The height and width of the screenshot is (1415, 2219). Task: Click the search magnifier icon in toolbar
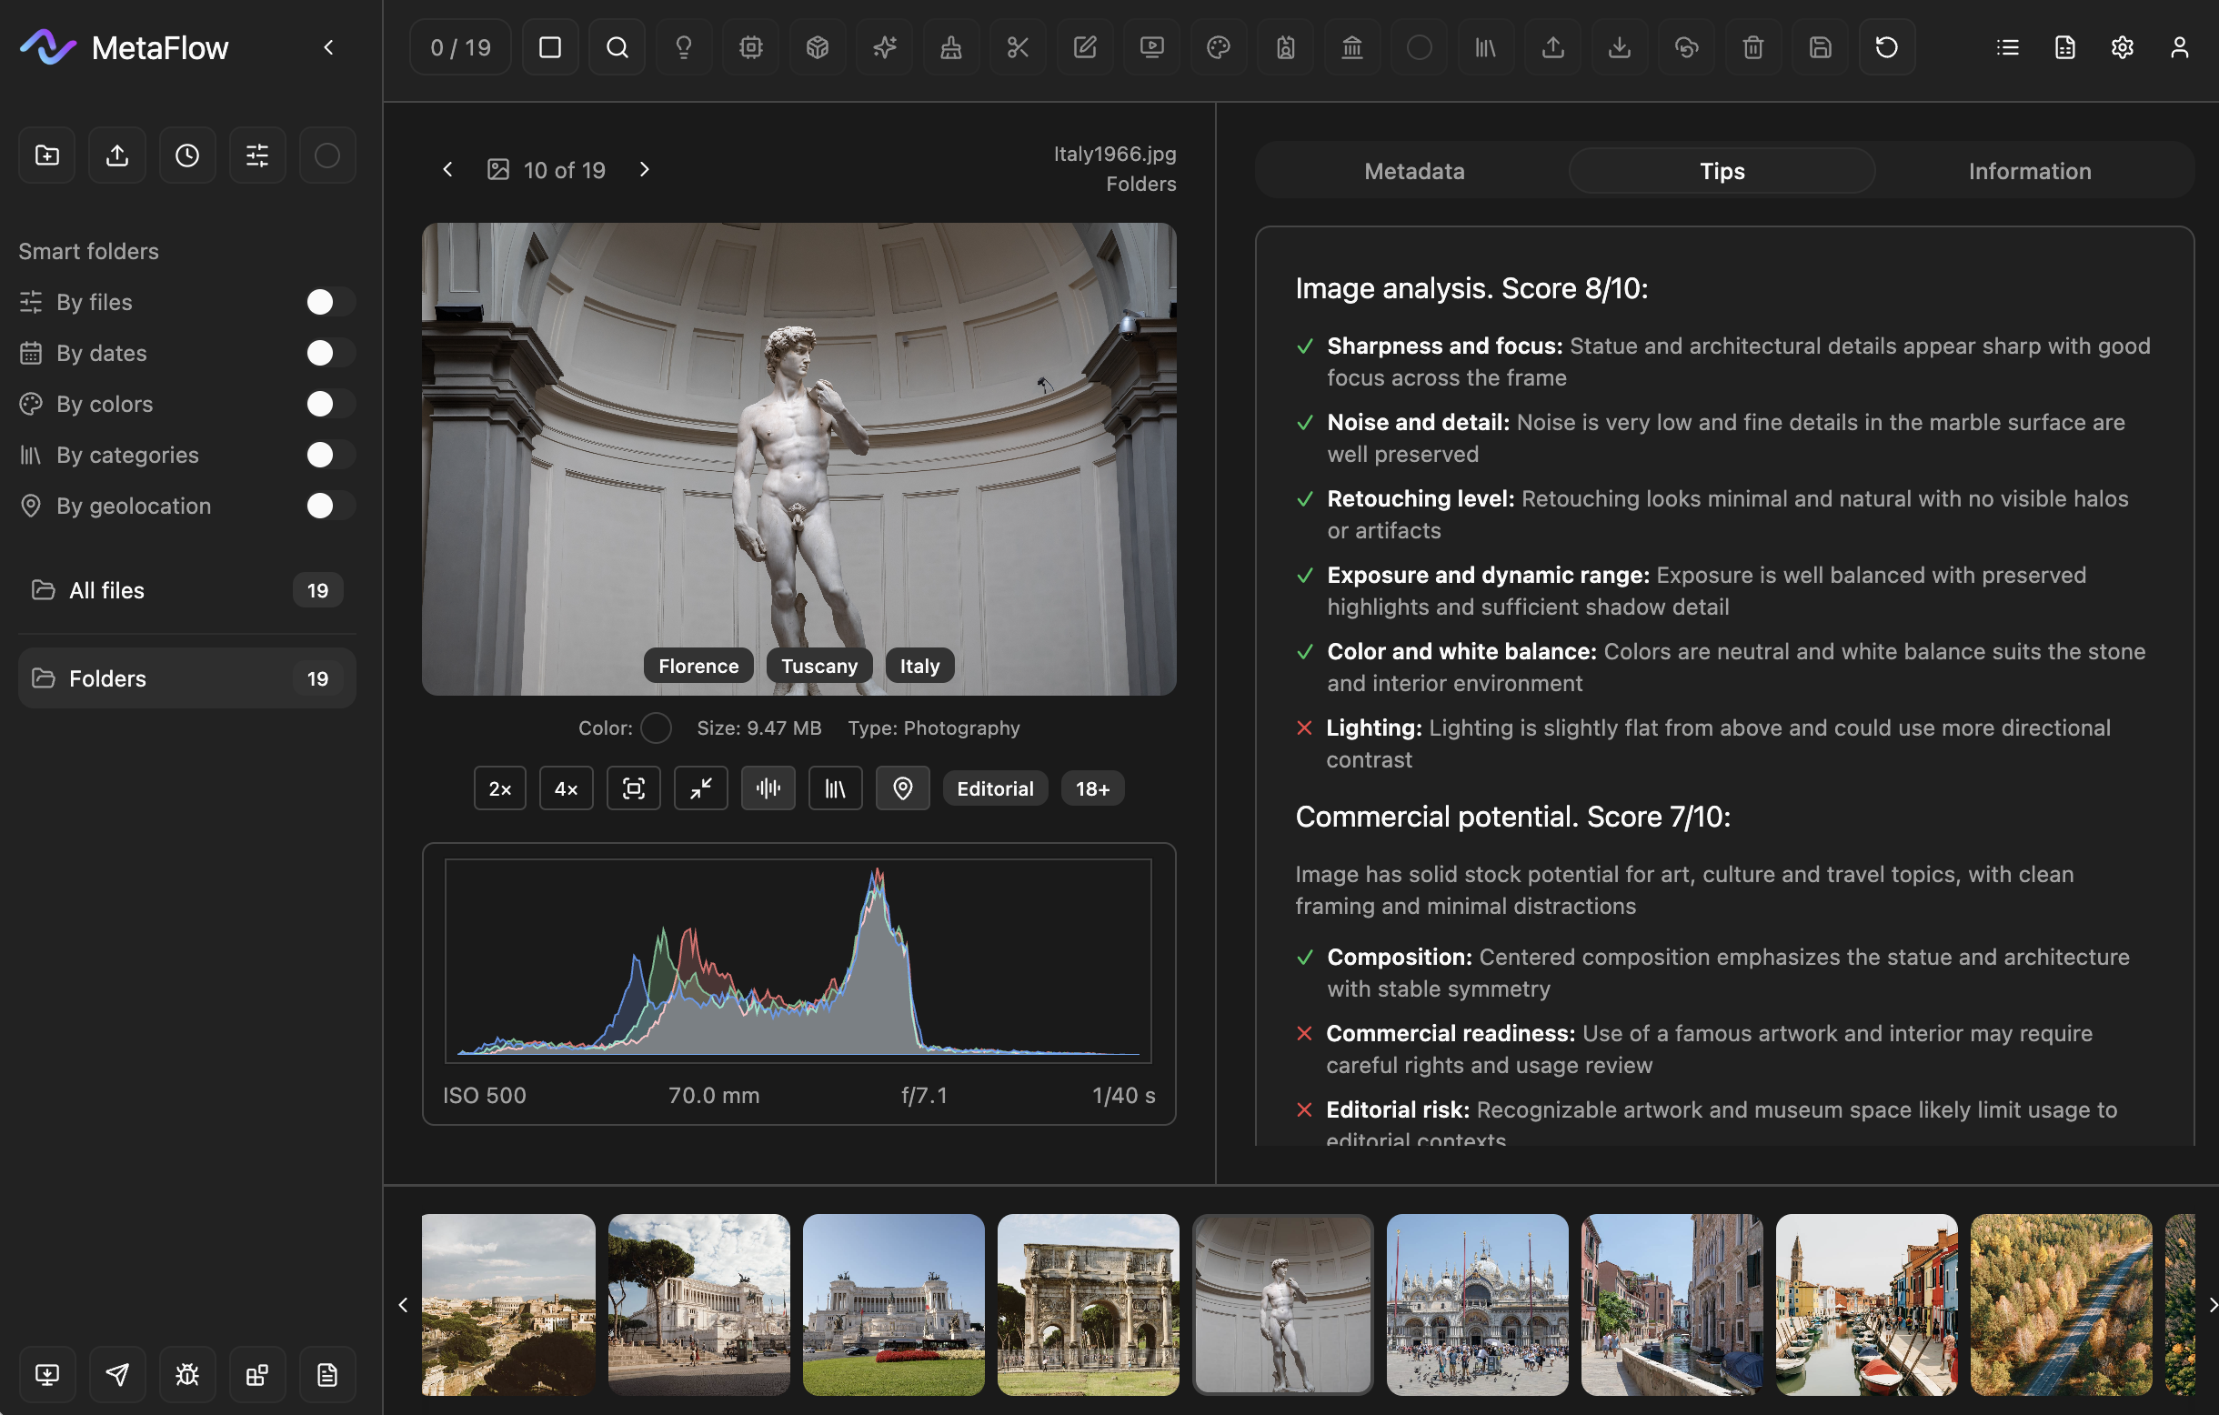[x=617, y=47]
